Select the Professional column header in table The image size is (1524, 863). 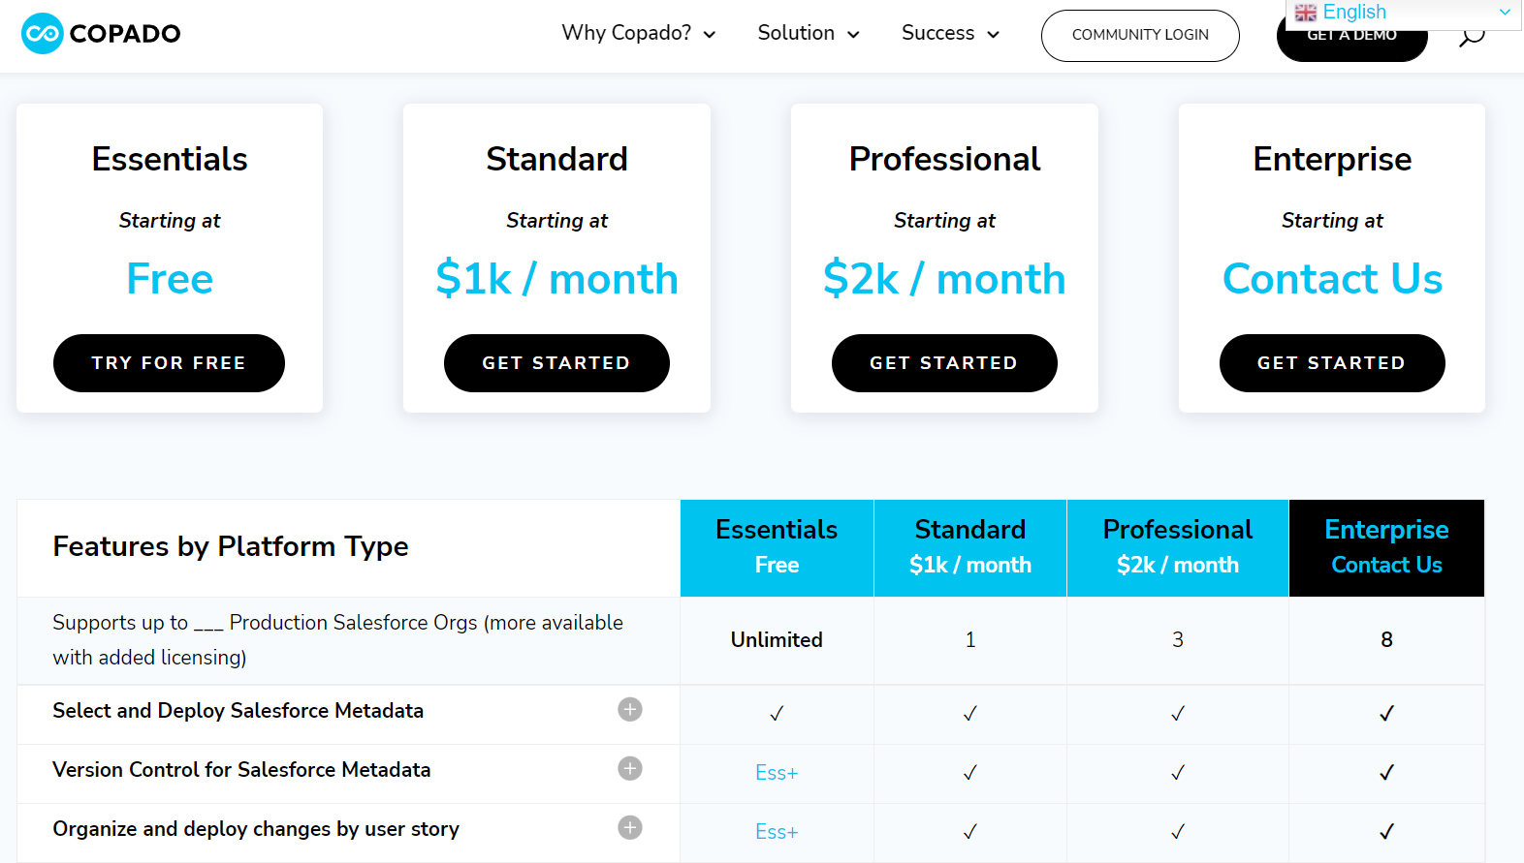(1178, 547)
